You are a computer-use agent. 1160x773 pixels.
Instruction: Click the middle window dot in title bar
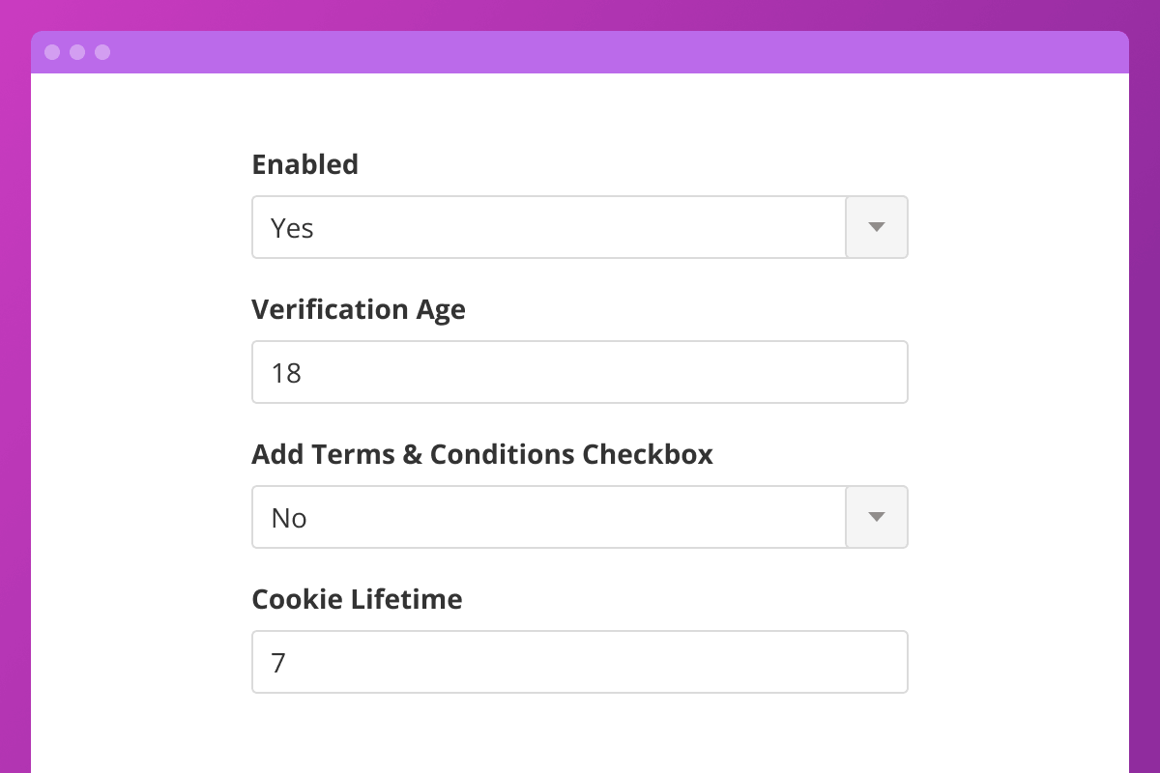[77, 52]
